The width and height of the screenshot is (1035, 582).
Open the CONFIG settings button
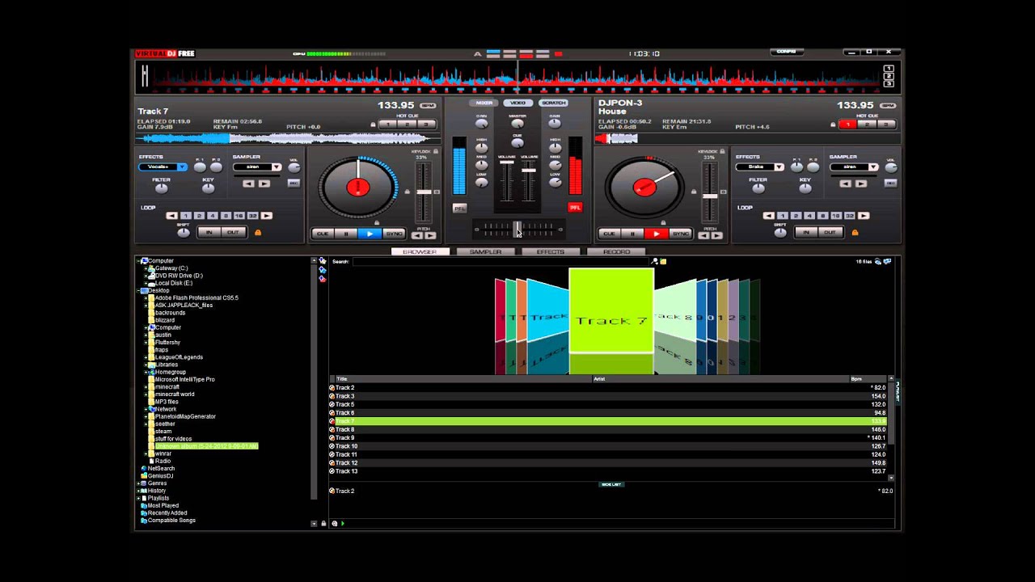(786, 52)
